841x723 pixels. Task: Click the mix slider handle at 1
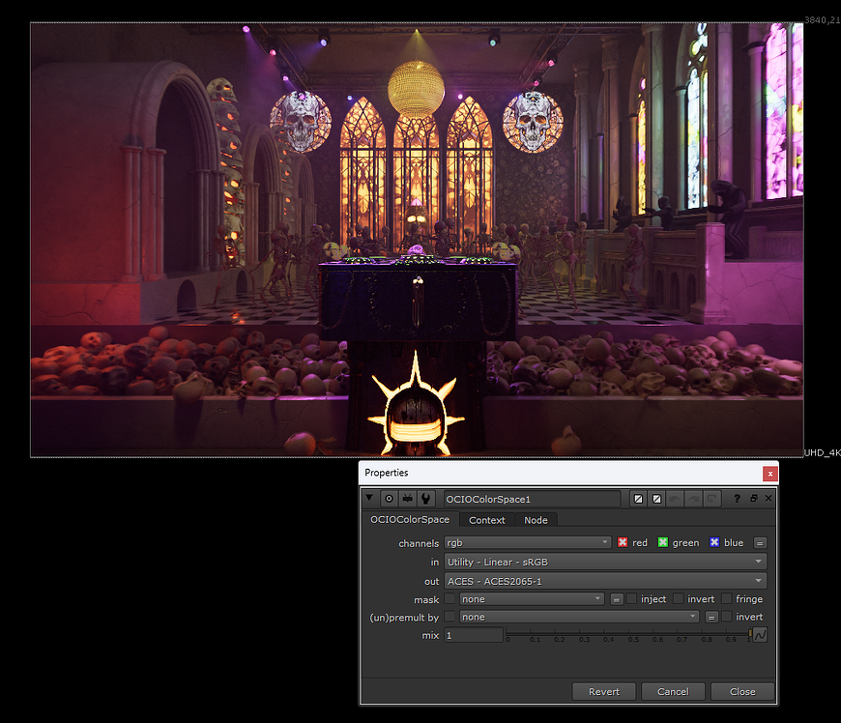point(750,634)
